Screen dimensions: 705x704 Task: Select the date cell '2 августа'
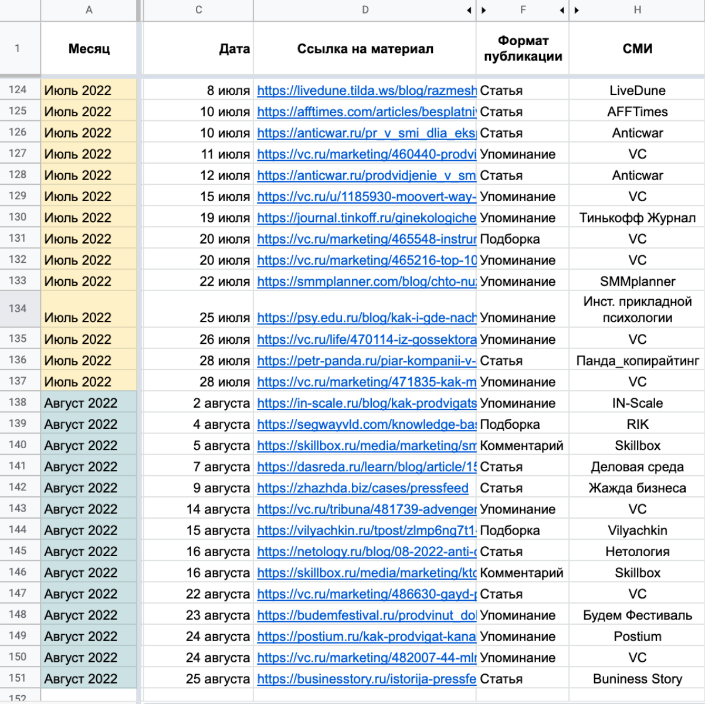[x=199, y=404]
